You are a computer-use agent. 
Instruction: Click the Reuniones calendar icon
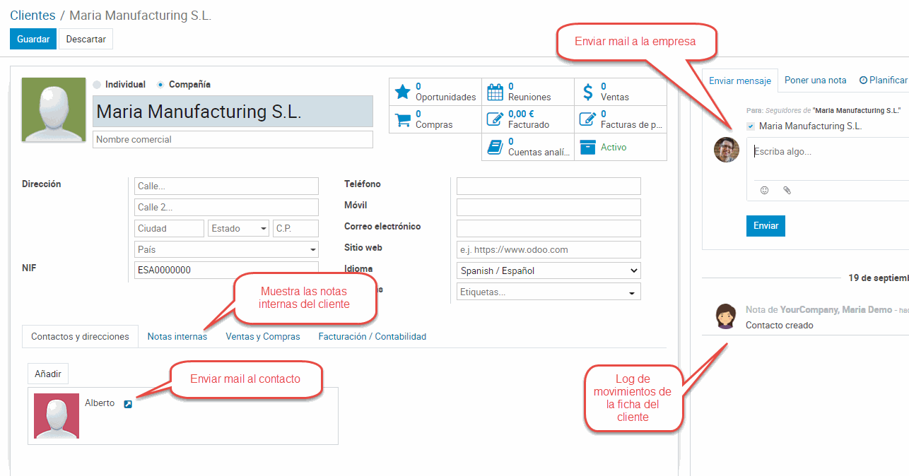[495, 92]
